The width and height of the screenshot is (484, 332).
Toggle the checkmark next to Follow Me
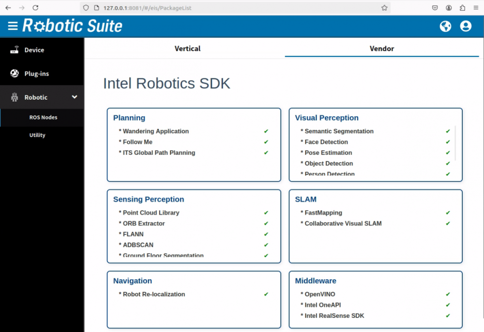(266, 142)
